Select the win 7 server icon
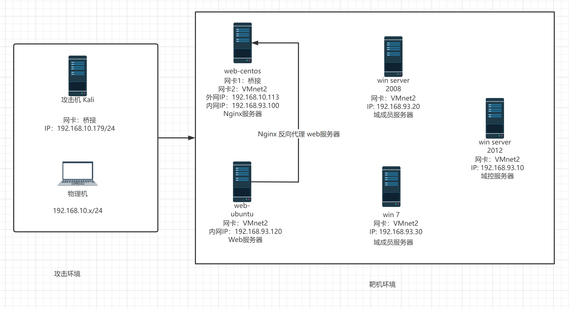 391,186
